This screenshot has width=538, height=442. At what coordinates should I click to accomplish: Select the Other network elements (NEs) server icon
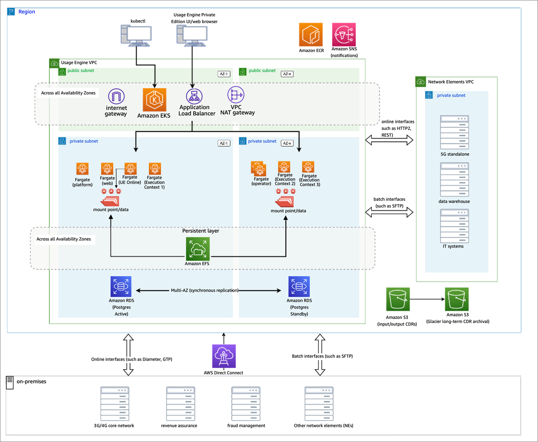(319, 404)
